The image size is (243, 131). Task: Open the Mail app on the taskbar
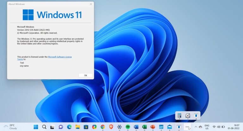click(170, 127)
